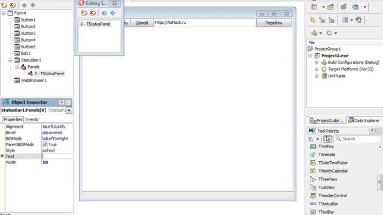Click the grey Move Up arrow in Structure toolbar
Screen dimensions: 383x215
click(24, 5)
